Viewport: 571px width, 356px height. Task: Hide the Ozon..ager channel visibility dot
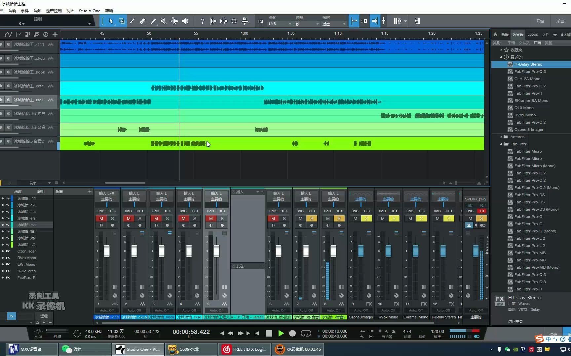pyautogui.click(x=3, y=251)
